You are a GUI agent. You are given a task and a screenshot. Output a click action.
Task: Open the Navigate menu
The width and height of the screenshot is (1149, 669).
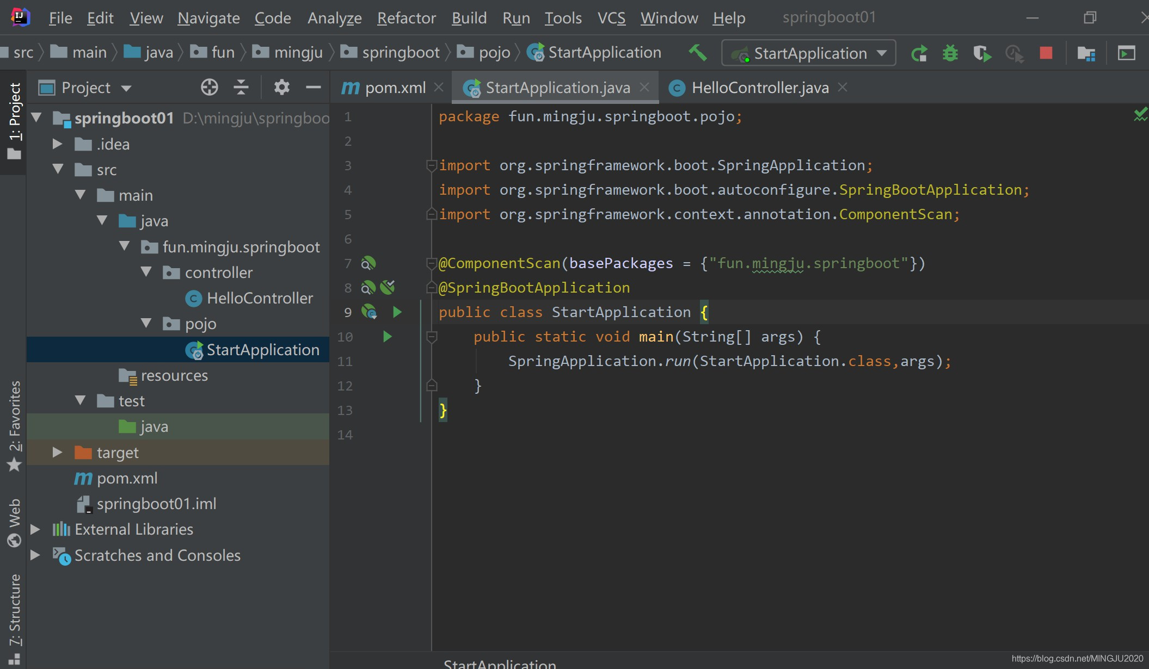[x=208, y=18]
